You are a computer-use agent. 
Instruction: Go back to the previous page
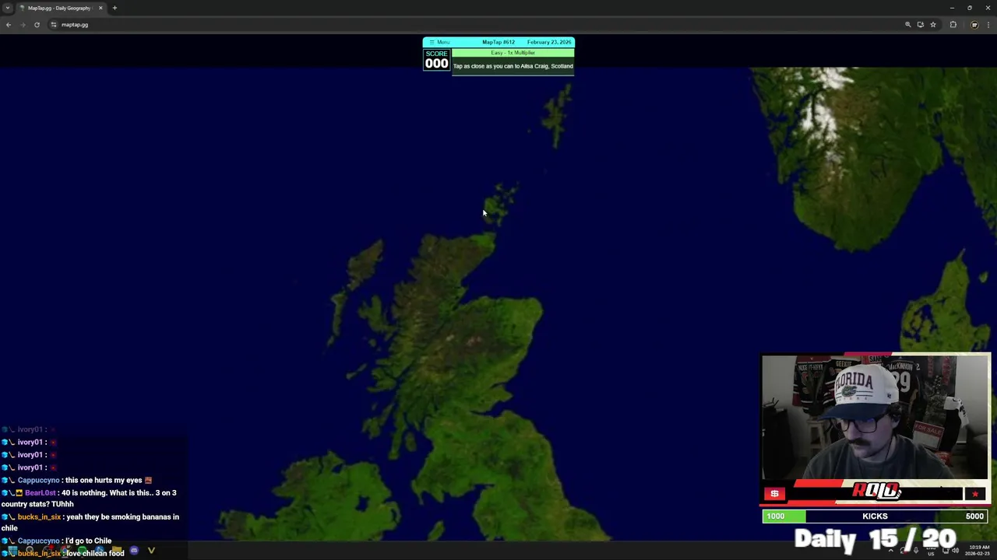pos(9,25)
